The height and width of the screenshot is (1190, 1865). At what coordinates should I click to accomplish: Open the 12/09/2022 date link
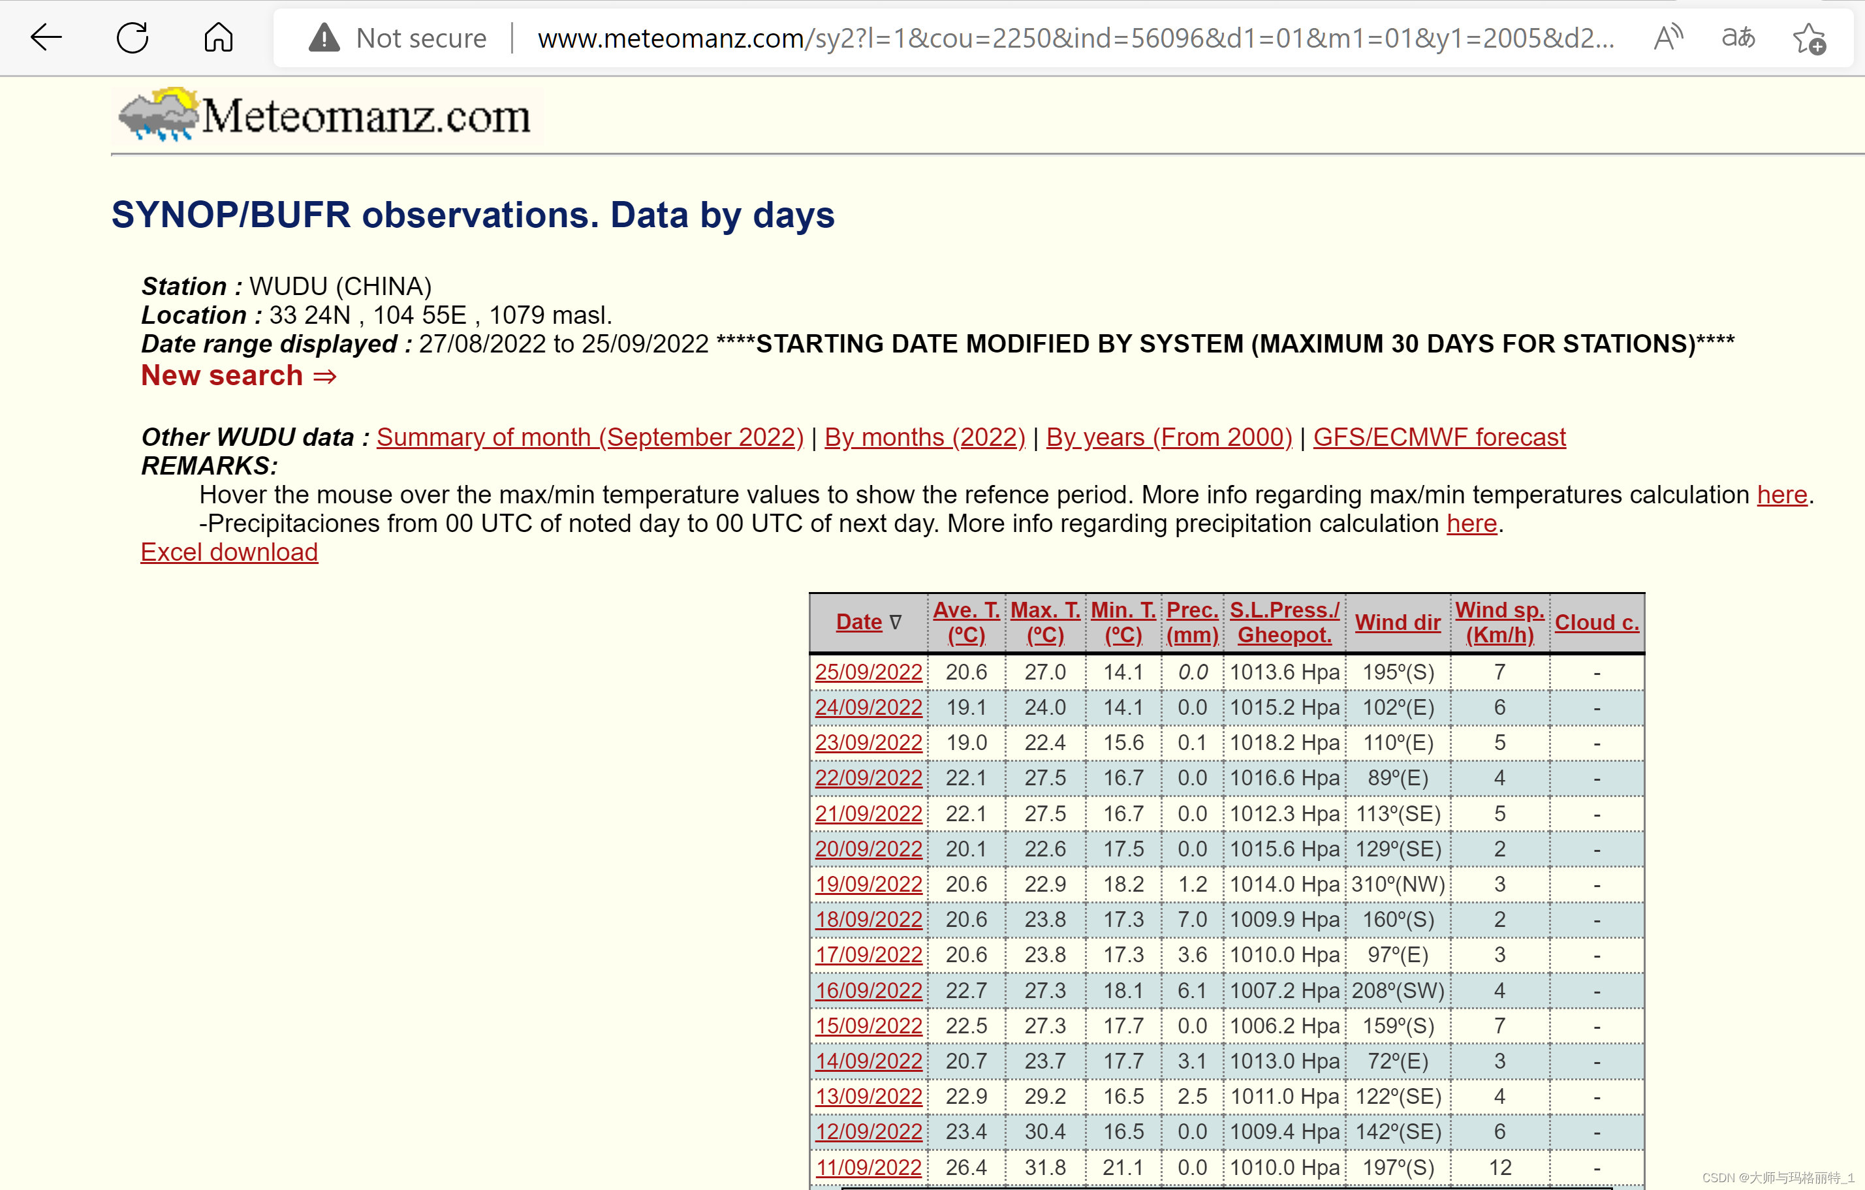pyautogui.click(x=868, y=1132)
